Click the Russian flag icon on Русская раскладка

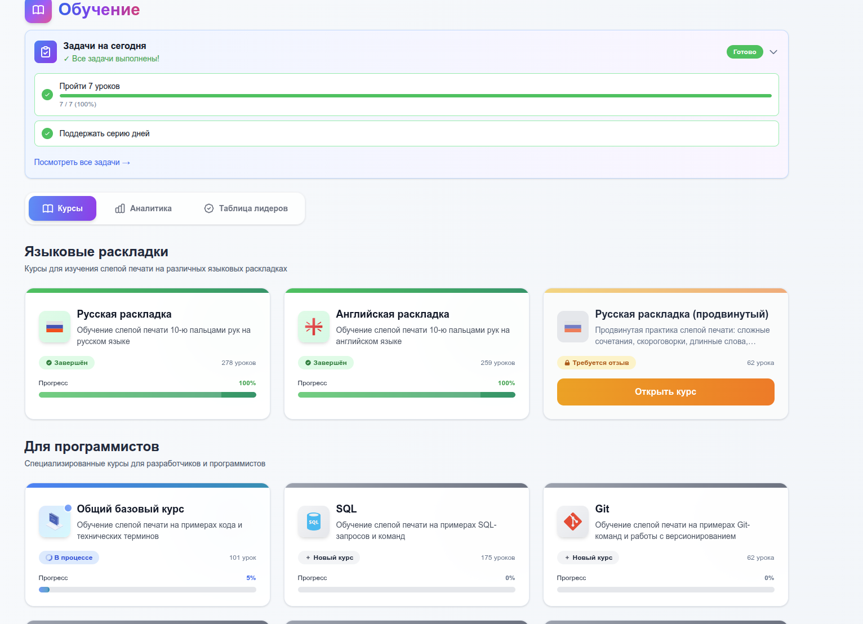click(x=55, y=327)
